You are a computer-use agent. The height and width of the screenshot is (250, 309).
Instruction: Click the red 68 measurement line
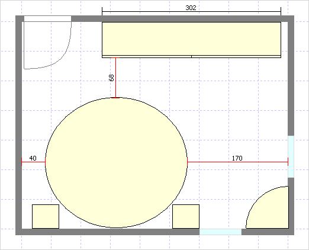pos(115,78)
